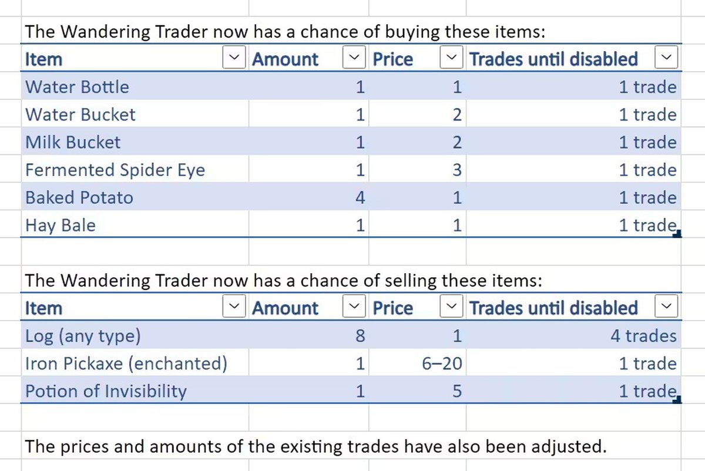Open Amount filter dropdown in selling table

click(354, 308)
